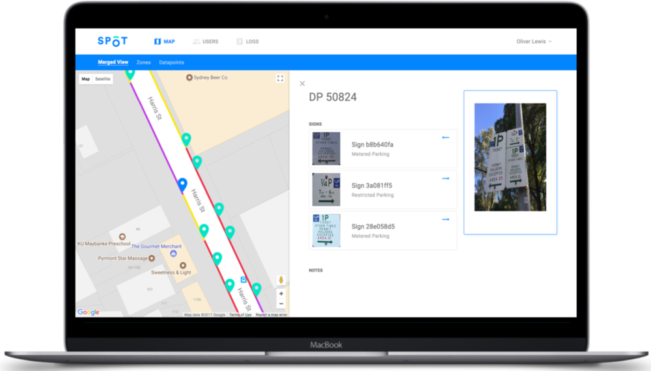Click the Sydney Beer Co place marker

click(189, 77)
